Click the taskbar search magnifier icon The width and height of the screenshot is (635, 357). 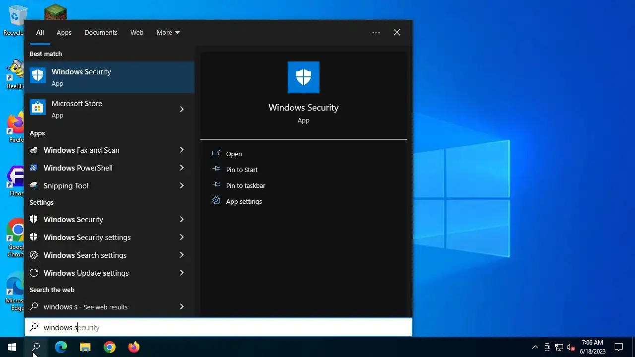coord(36,347)
